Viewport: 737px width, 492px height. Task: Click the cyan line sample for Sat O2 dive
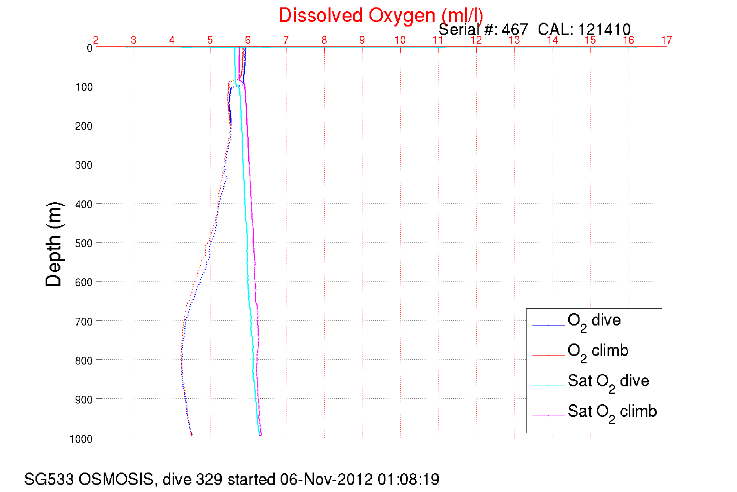pyautogui.click(x=548, y=386)
